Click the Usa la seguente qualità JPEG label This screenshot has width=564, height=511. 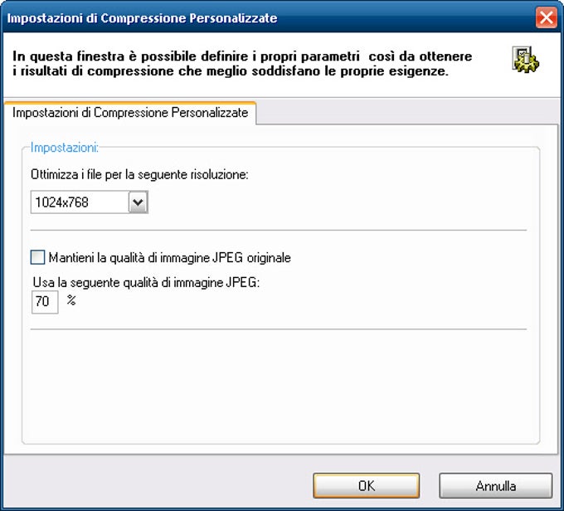click(146, 283)
